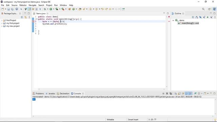Open the File menu
This screenshot has width=217, height=122.
2,5
